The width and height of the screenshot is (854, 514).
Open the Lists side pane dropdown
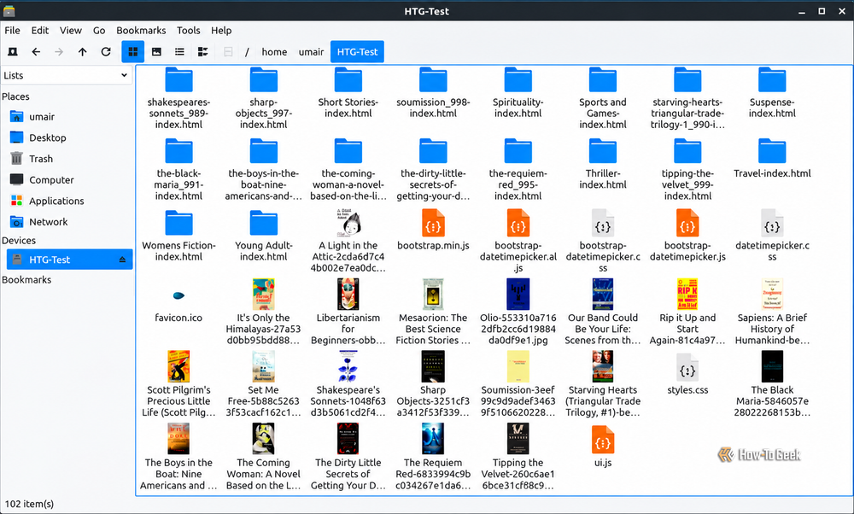point(66,75)
